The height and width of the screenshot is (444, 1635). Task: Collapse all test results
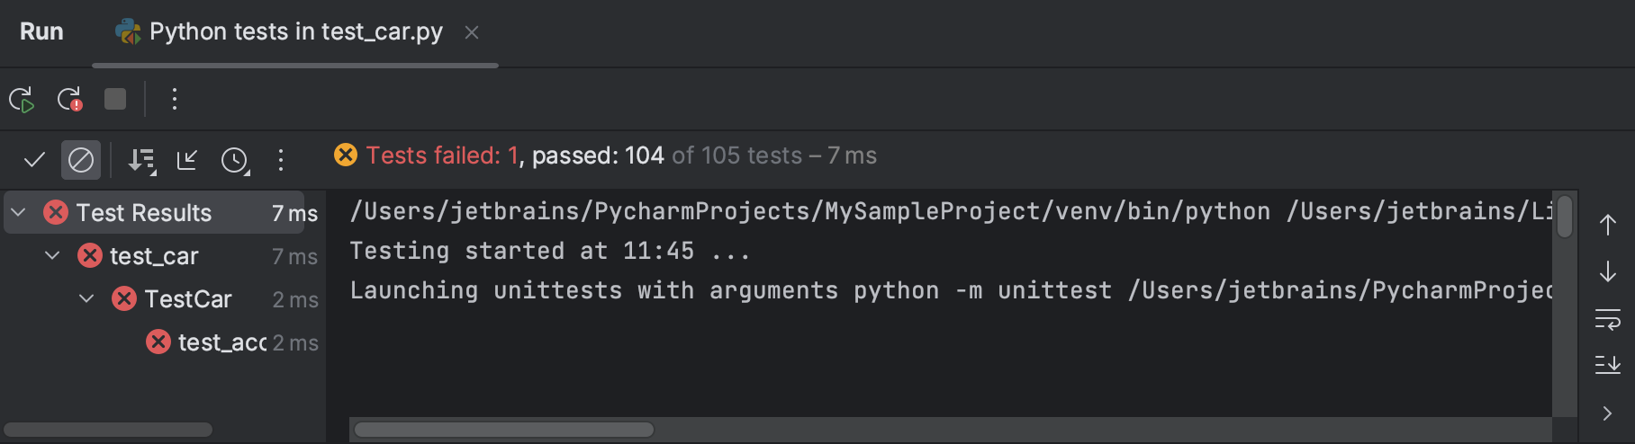[187, 160]
